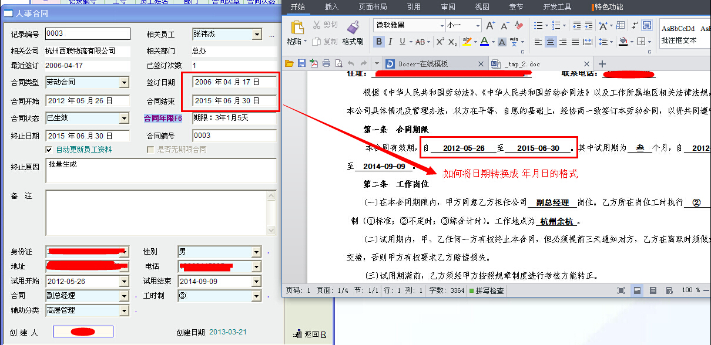This screenshot has height=345, width=711.
Task: Toggle bold formatting in the ribbon
Action: (379, 42)
